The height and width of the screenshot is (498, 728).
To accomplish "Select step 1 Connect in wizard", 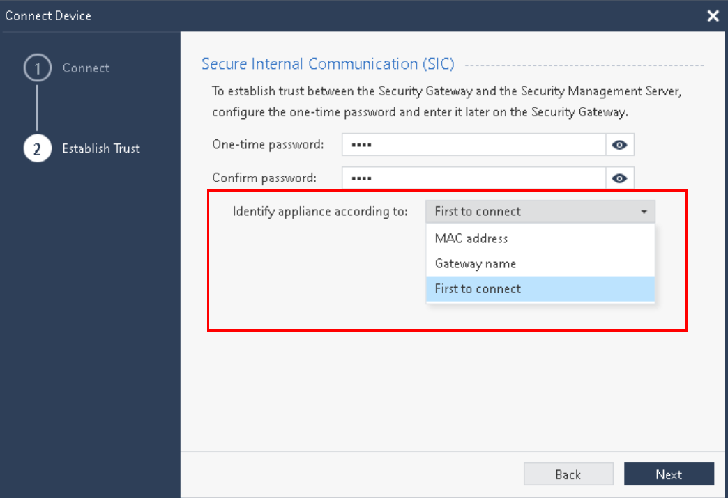I will [x=38, y=68].
